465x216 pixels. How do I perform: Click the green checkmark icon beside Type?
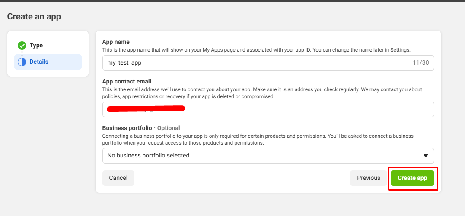pyautogui.click(x=22, y=46)
